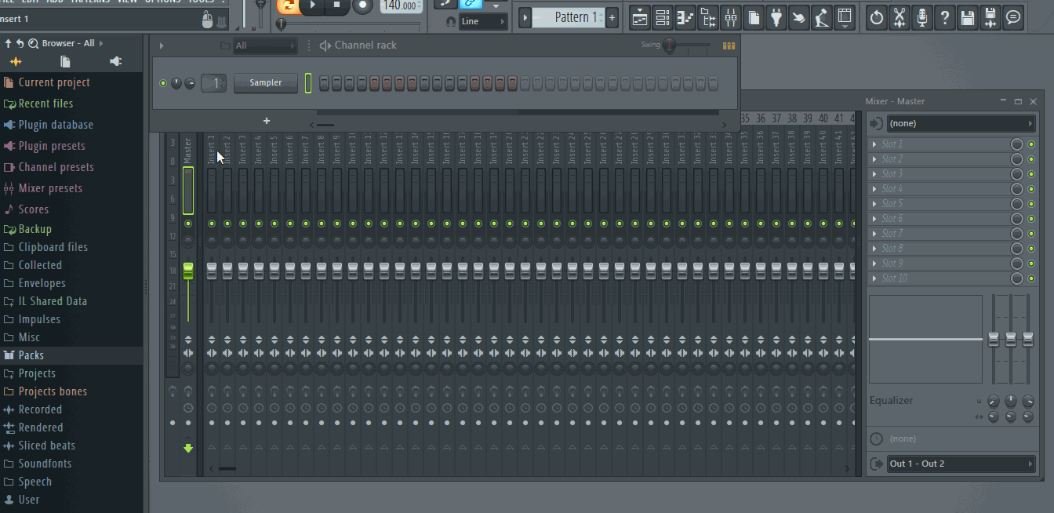This screenshot has width=1054, height=513.
Task: Toggle graph editor icon in Channel rack
Action: [729, 45]
